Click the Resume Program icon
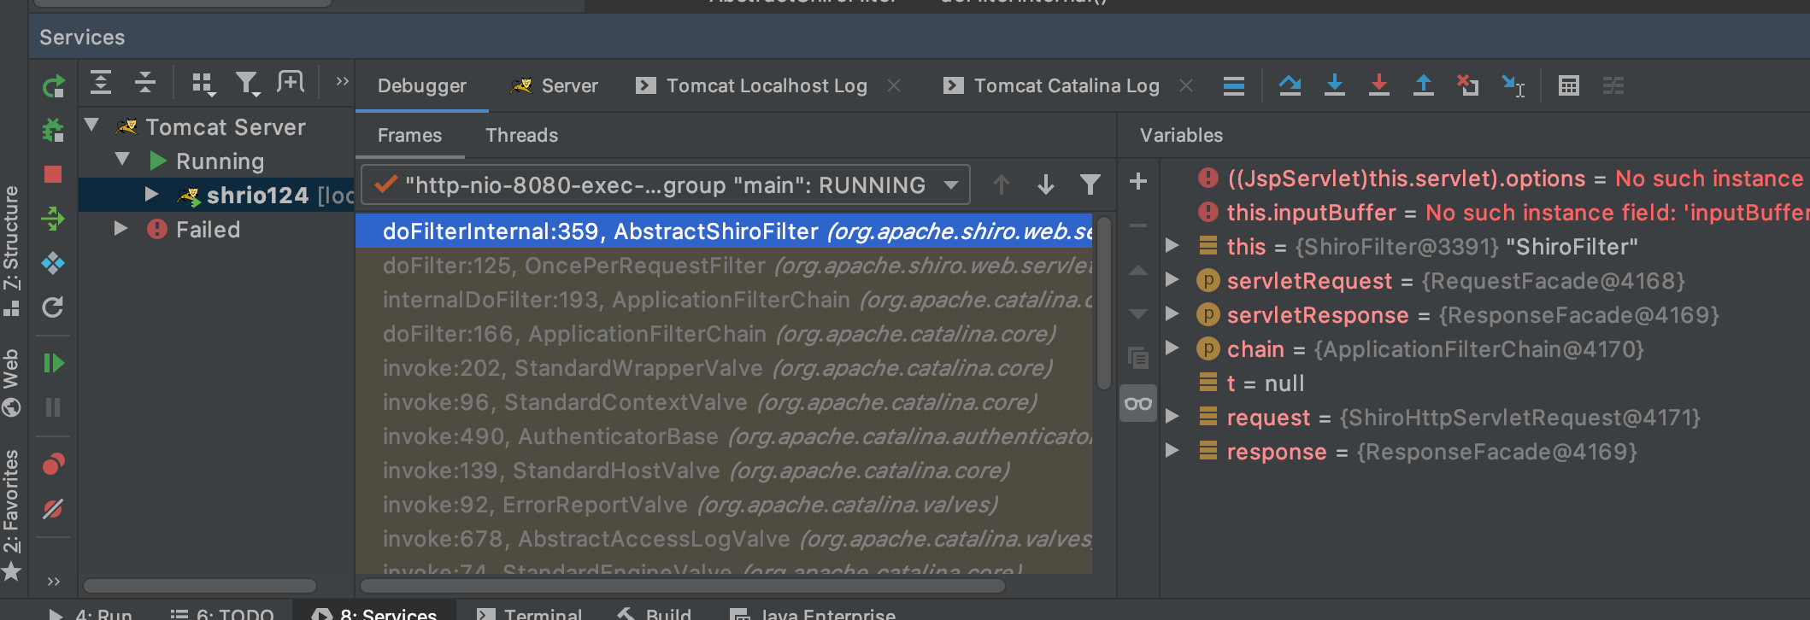 (x=53, y=363)
